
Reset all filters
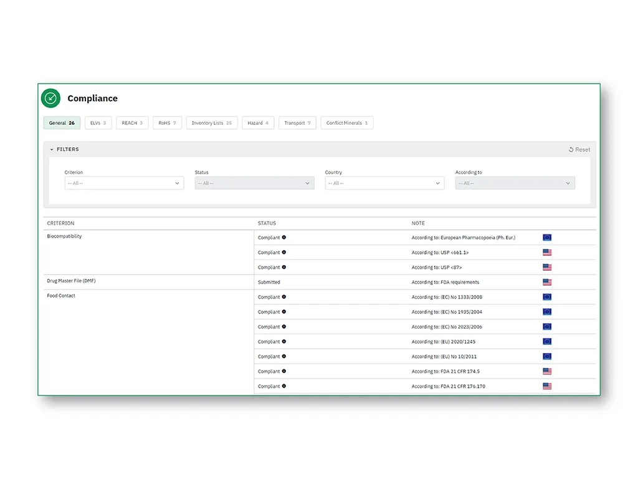click(x=579, y=150)
